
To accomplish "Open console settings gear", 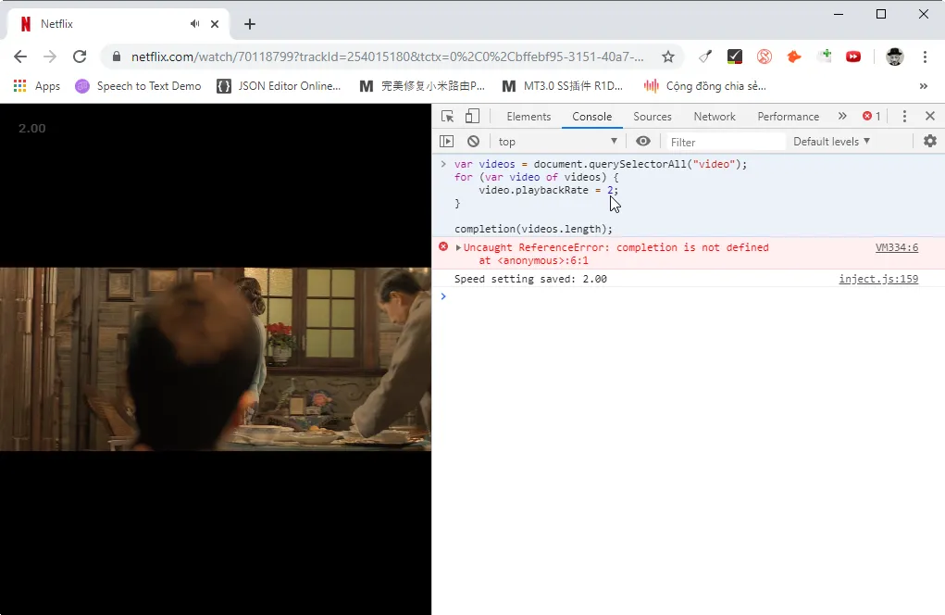I will (x=930, y=141).
